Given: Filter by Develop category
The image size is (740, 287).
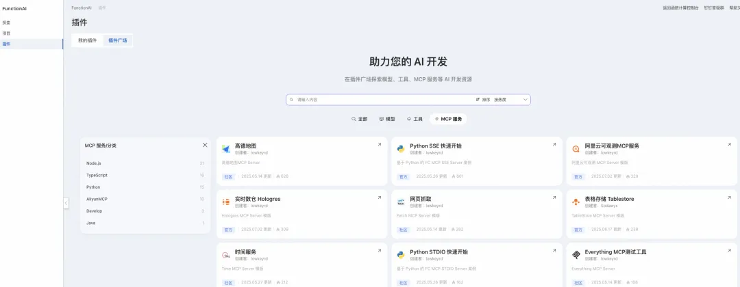Looking at the screenshot, I should click(x=145, y=211).
